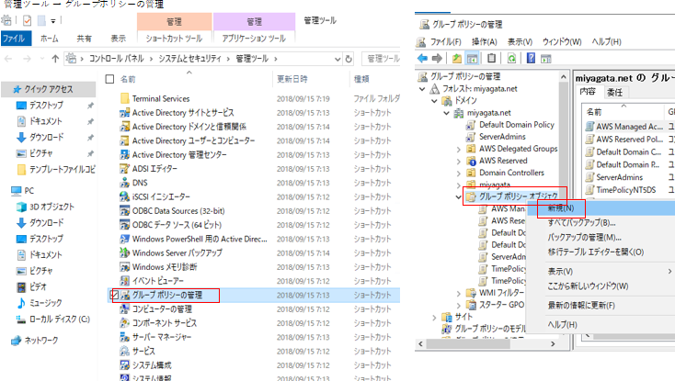The image size is (675, 381).
Task: Collapse the ドメイン tree node
Action: click(434, 101)
